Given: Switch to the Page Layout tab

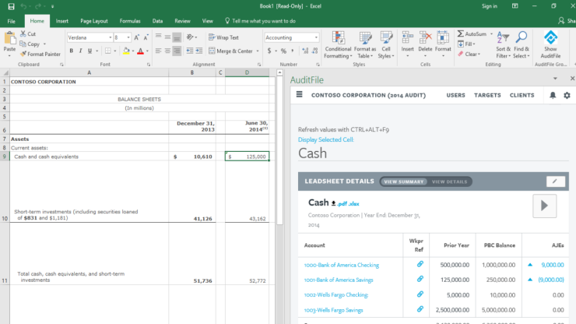Looking at the screenshot, I should [x=94, y=21].
